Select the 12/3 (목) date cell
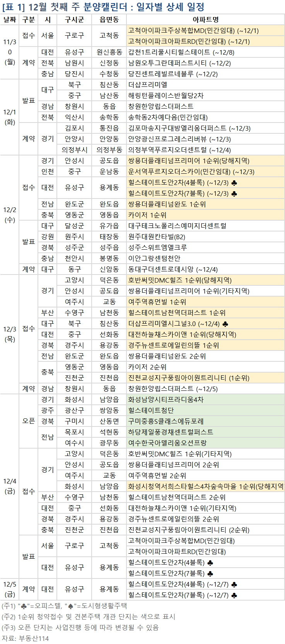Screen dimensions: 285x644 pos(10,334)
